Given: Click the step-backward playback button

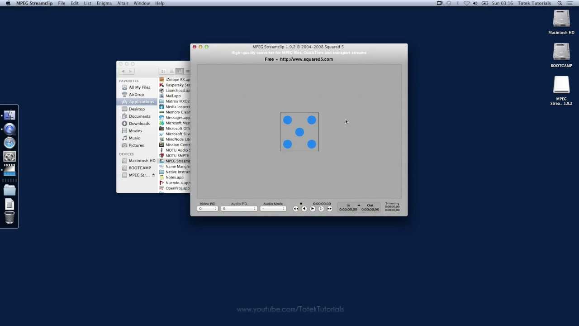Looking at the screenshot, I should pos(304,209).
